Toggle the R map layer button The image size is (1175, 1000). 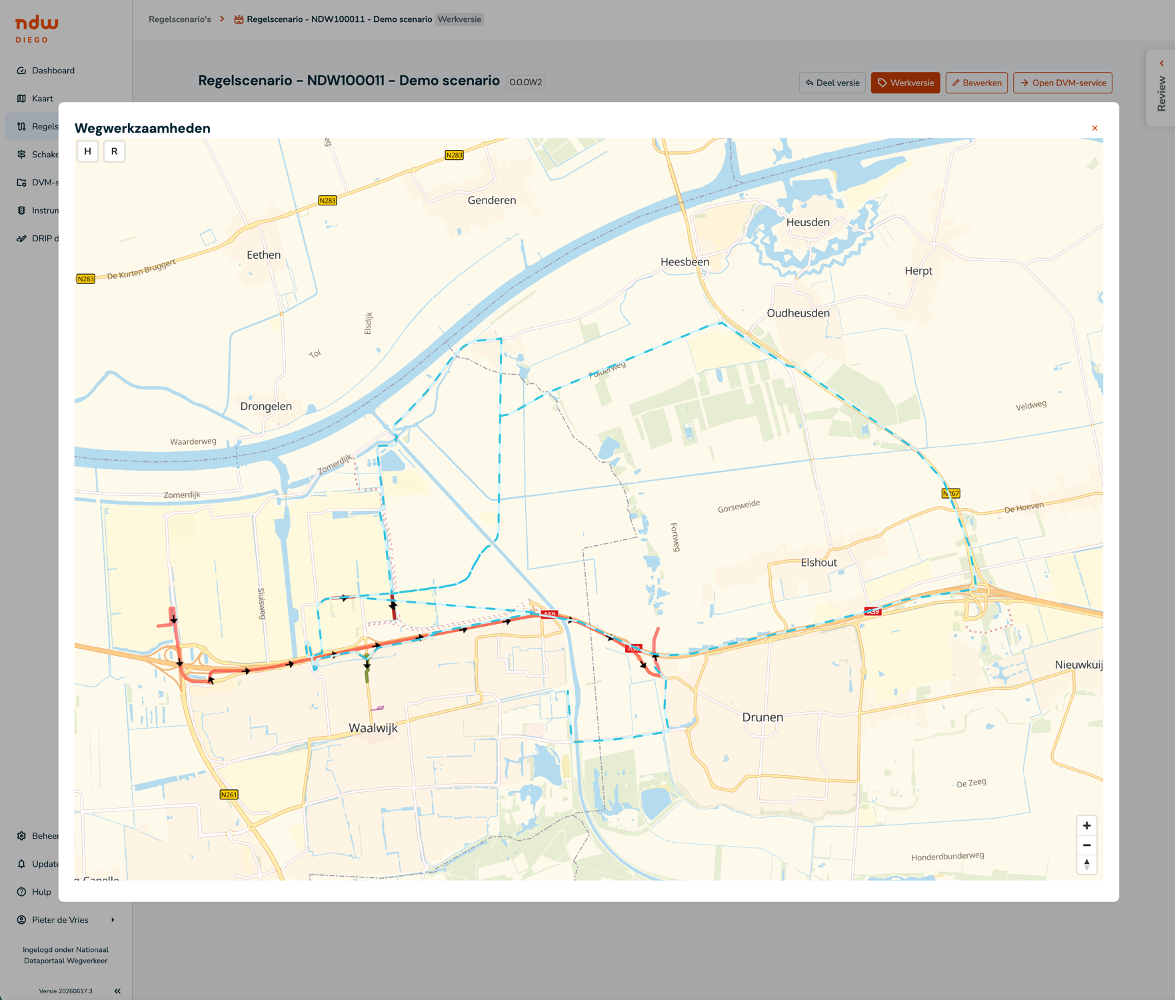coord(114,151)
